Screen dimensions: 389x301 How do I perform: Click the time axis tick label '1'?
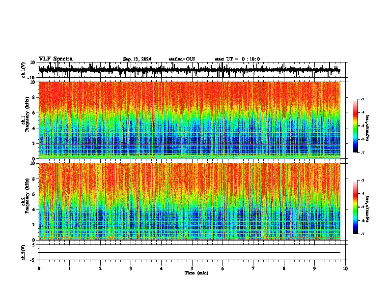pyautogui.click(x=69, y=269)
